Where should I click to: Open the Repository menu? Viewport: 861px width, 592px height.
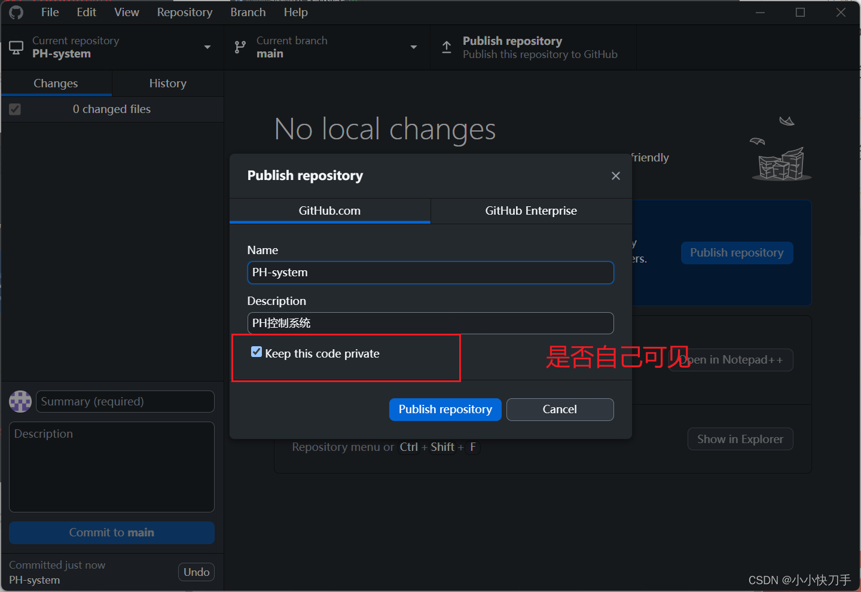185,12
